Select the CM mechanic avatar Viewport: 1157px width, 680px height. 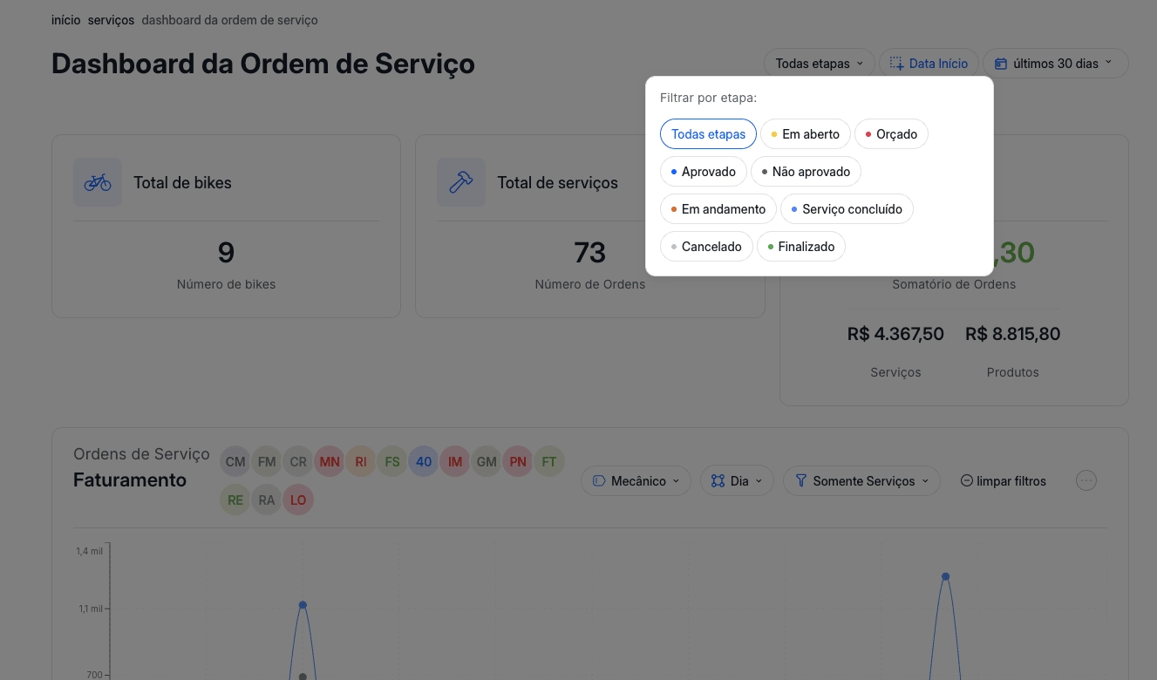tap(235, 462)
